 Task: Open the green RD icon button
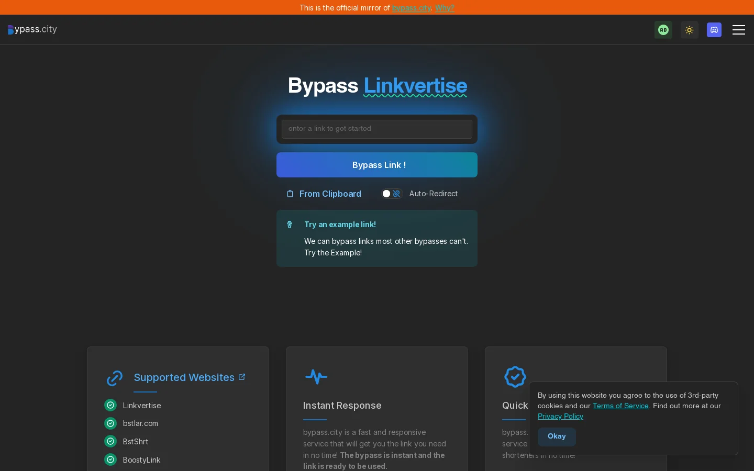(663, 30)
